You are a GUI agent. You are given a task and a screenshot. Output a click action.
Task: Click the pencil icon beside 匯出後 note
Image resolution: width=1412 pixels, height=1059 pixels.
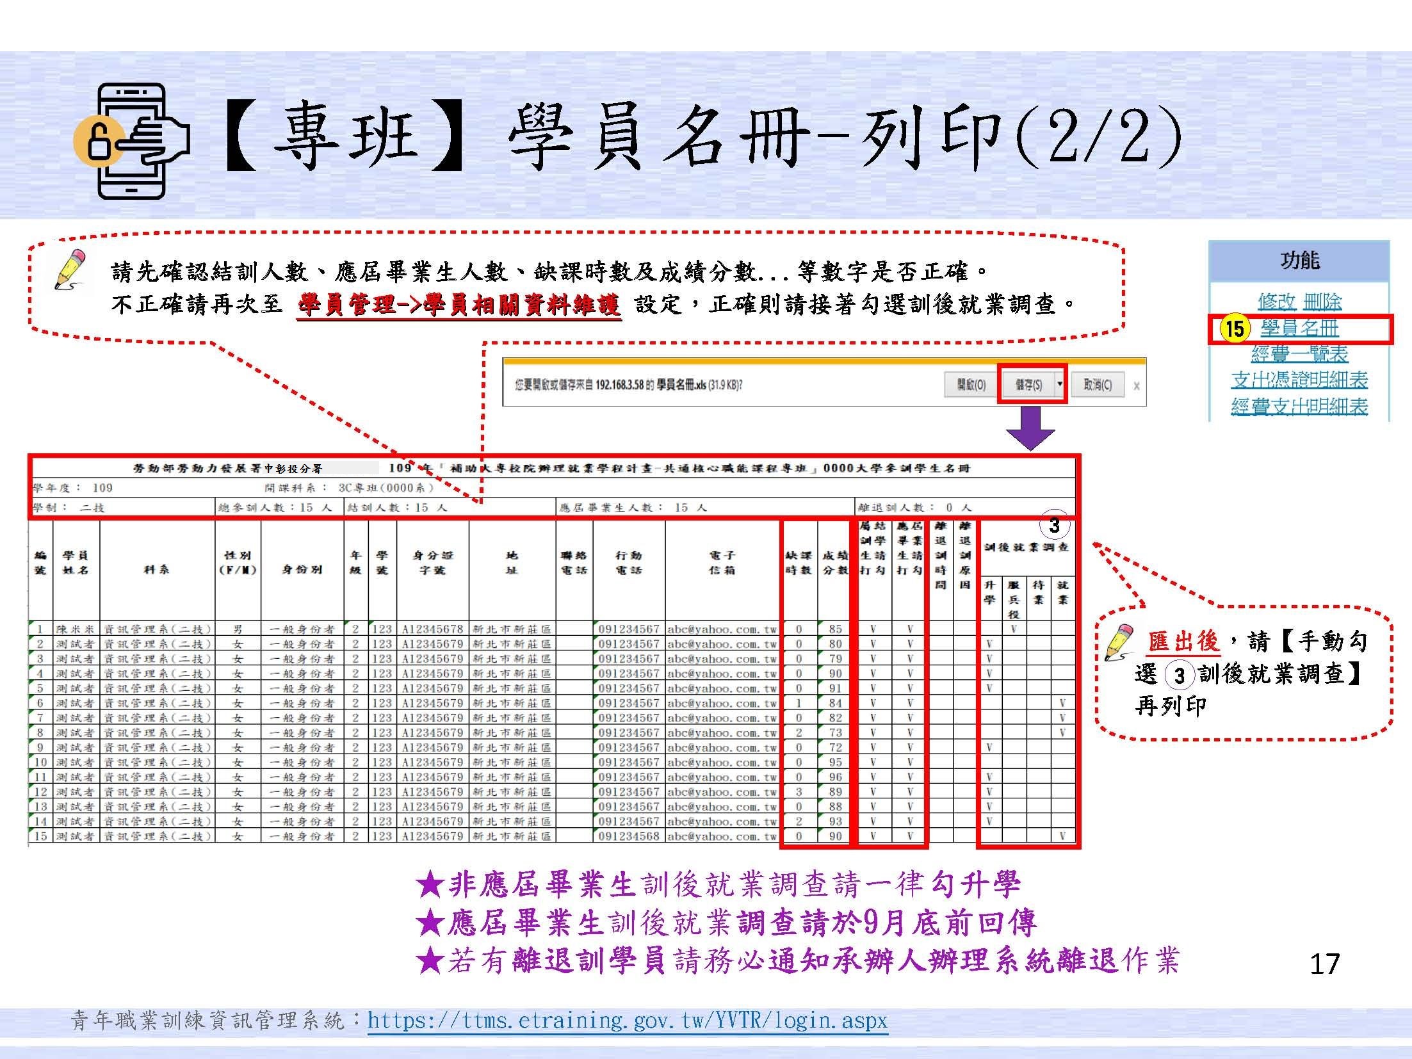pyautogui.click(x=1120, y=642)
